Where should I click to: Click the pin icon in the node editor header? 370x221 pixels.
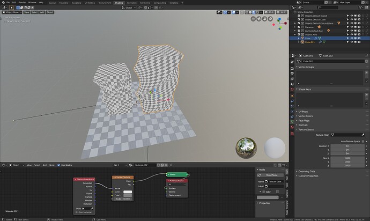(x=171, y=165)
